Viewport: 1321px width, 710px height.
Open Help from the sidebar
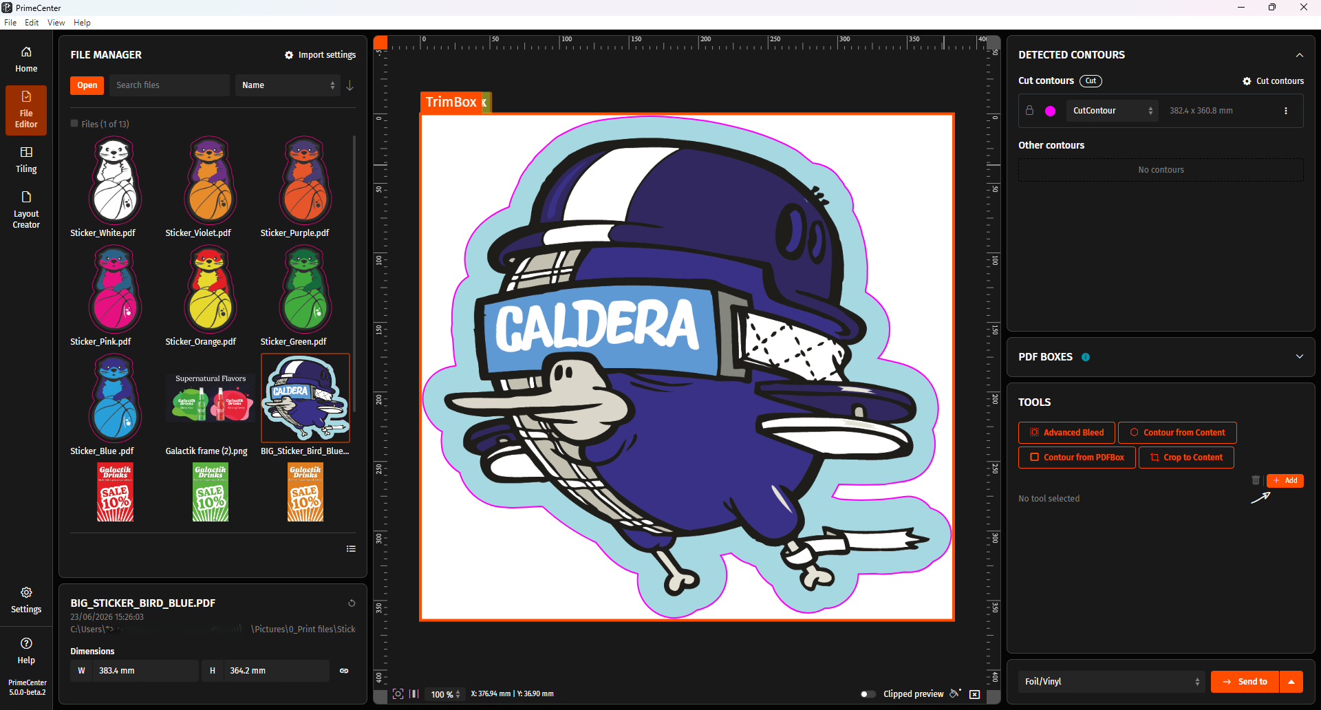pos(26,651)
